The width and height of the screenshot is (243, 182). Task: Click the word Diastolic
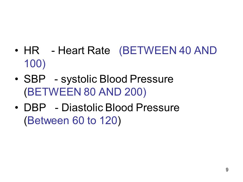[82, 107]
